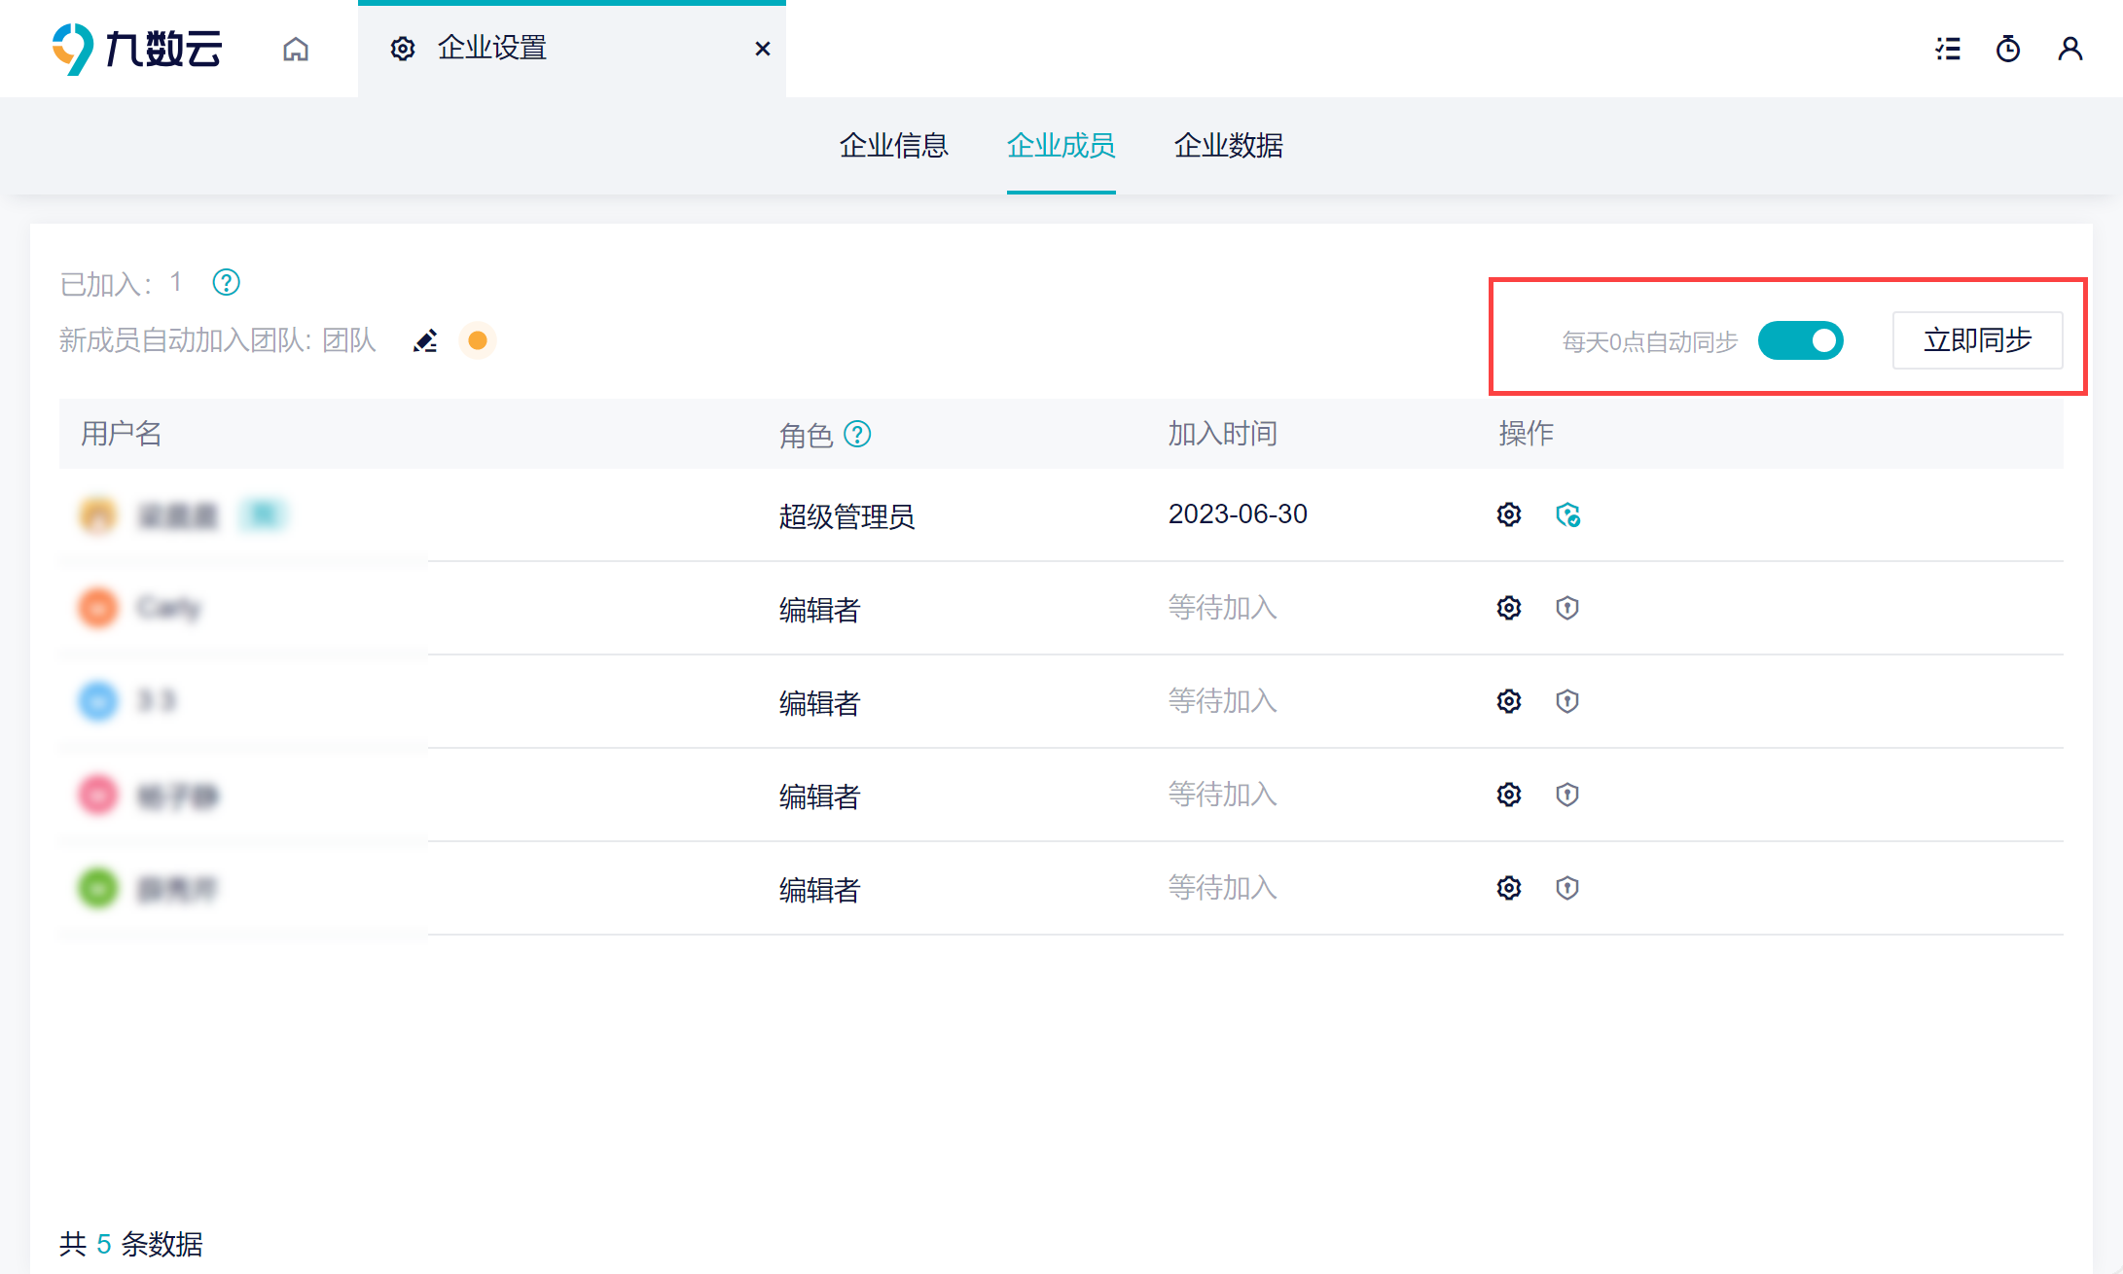Click the edit pencil beside team name
This screenshot has height=1274, width=2123.
coord(425,340)
